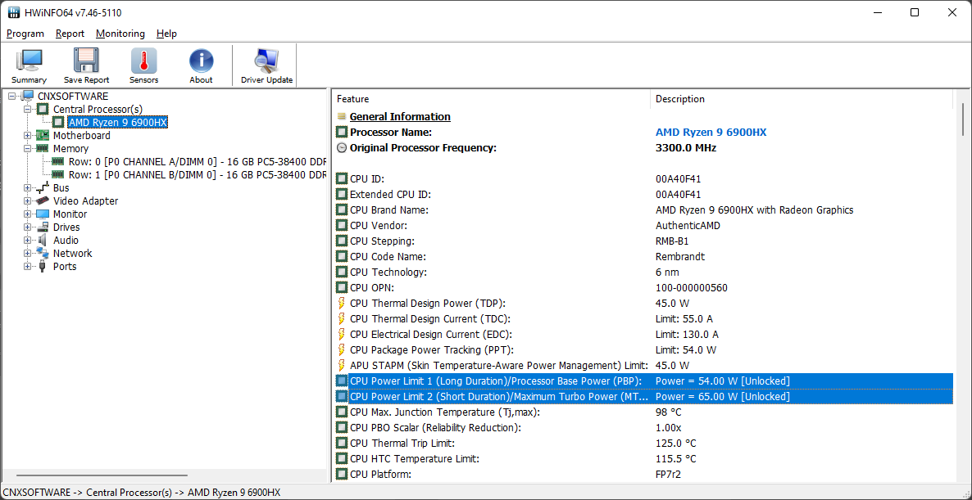Select AMD Ryzen 9 6900HX tree item

pos(118,123)
